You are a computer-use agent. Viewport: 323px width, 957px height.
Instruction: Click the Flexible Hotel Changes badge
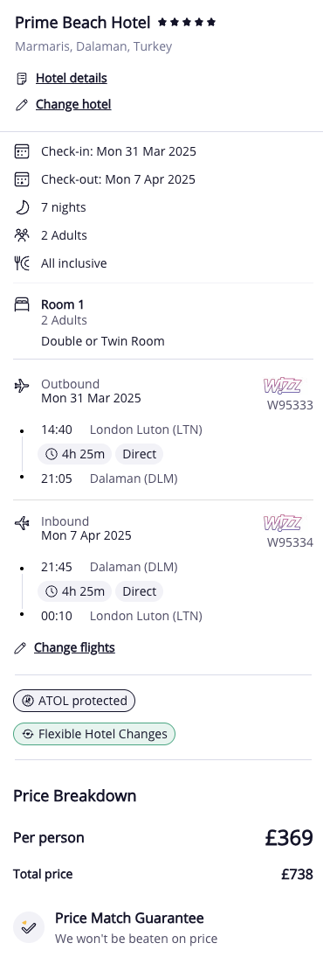94,734
